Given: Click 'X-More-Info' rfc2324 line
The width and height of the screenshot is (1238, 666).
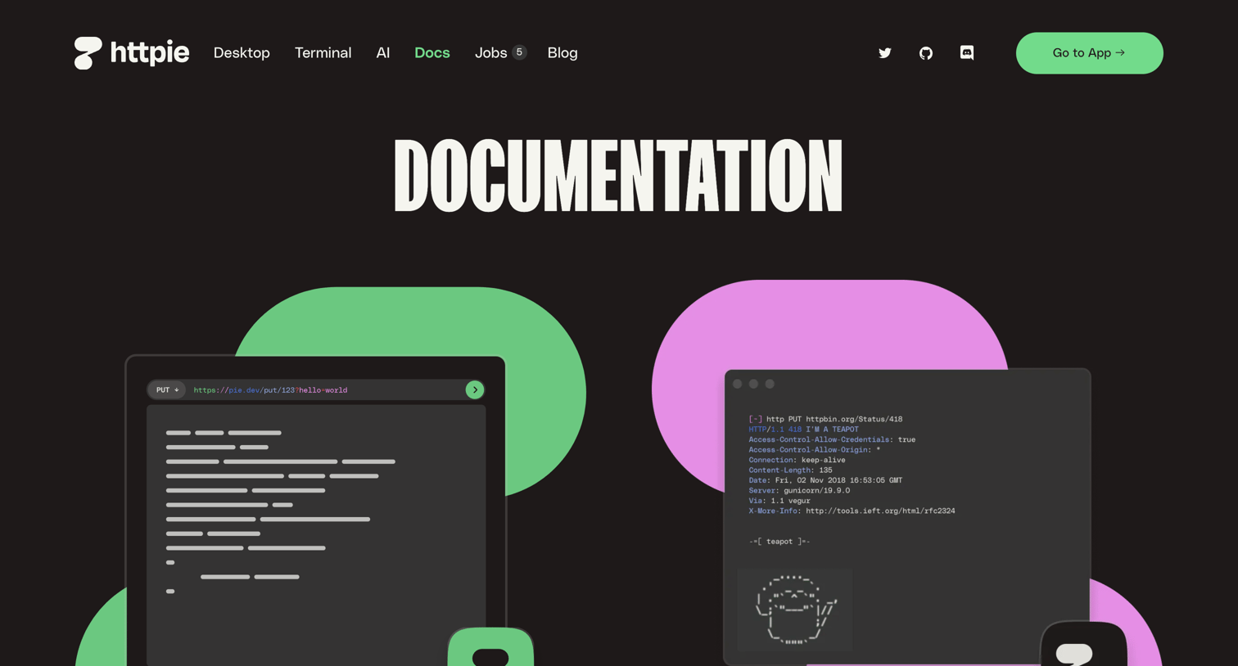Looking at the screenshot, I should 852,511.
